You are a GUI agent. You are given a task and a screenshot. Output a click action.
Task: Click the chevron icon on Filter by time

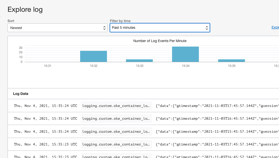[207, 28]
